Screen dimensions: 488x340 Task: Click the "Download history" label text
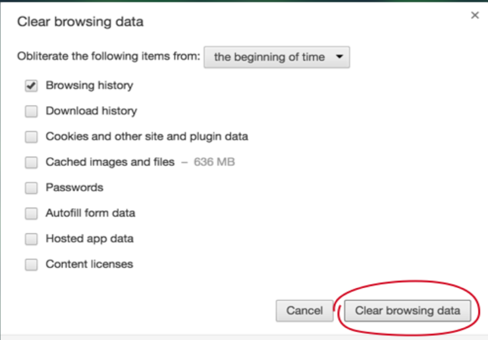point(91,111)
